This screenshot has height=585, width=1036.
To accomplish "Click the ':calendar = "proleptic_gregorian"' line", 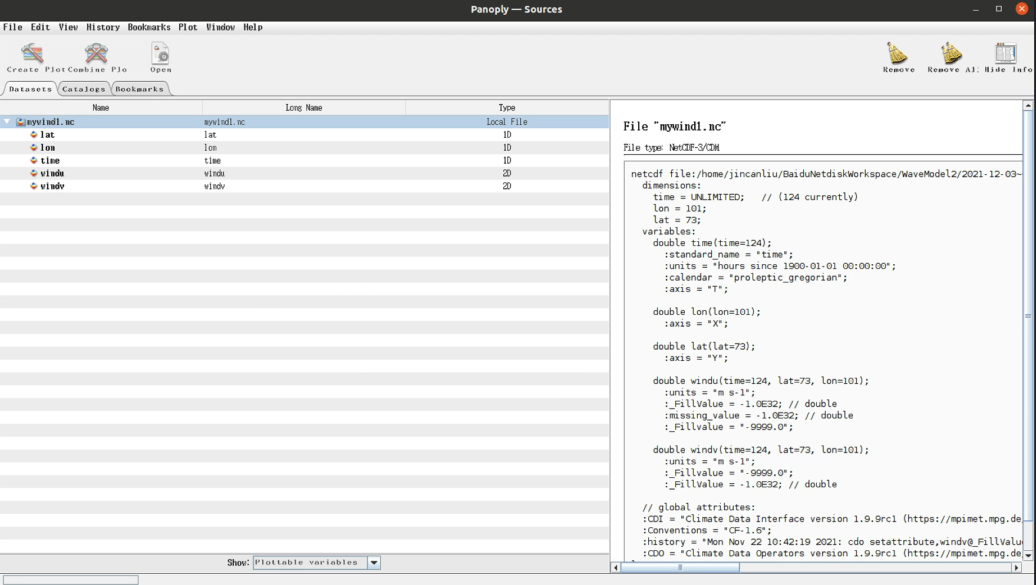I will click(x=756, y=278).
